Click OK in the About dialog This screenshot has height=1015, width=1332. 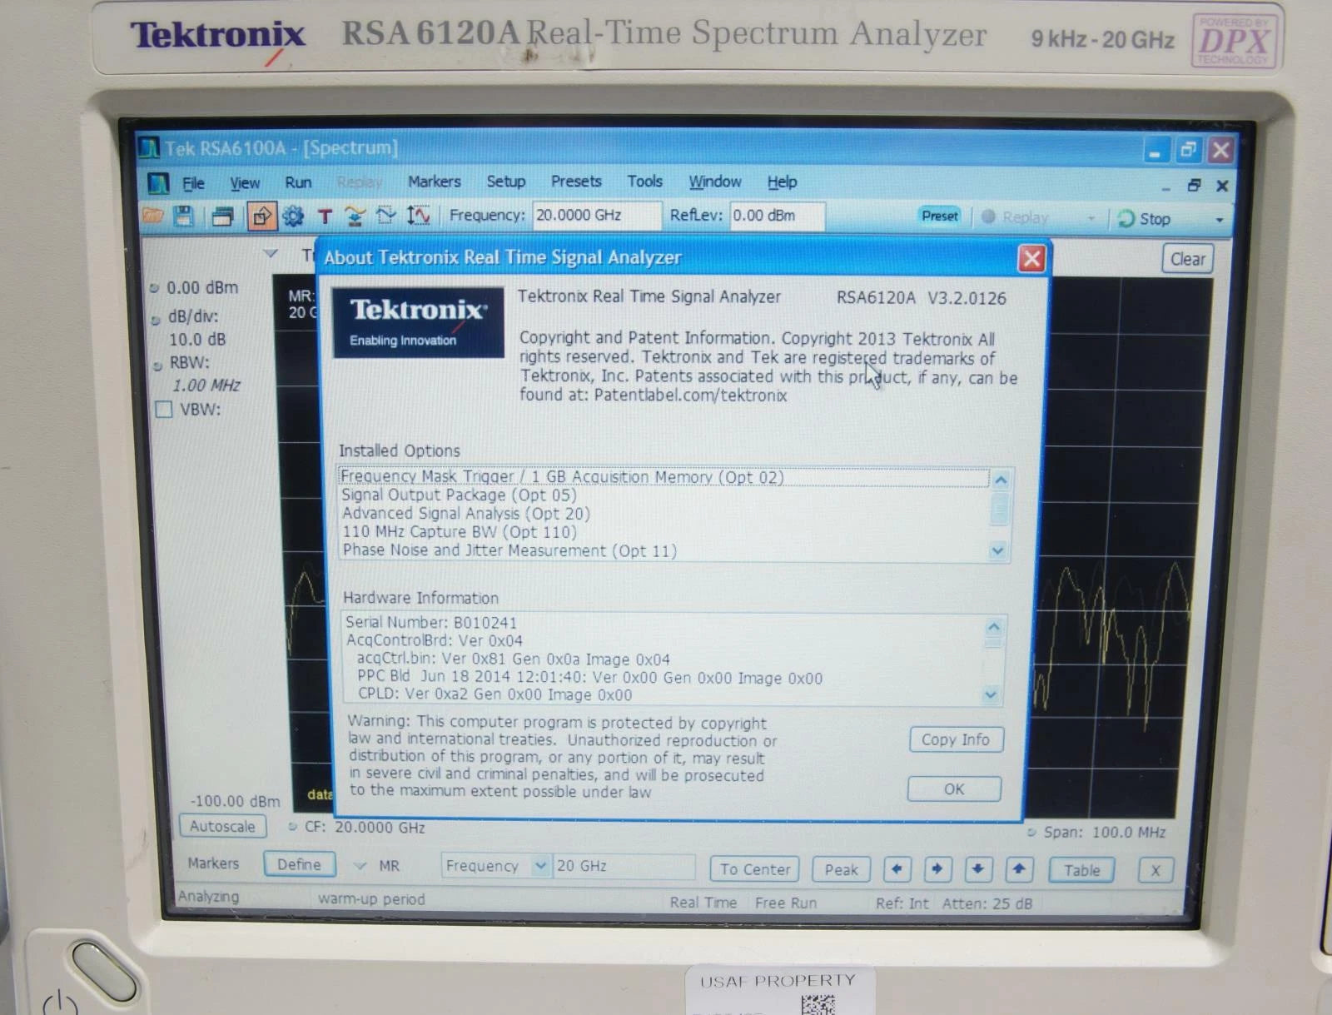coord(954,789)
